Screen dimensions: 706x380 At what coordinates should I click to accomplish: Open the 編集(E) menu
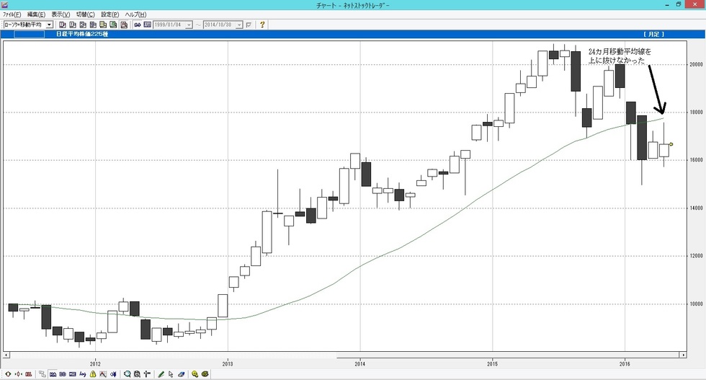(36, 14)
